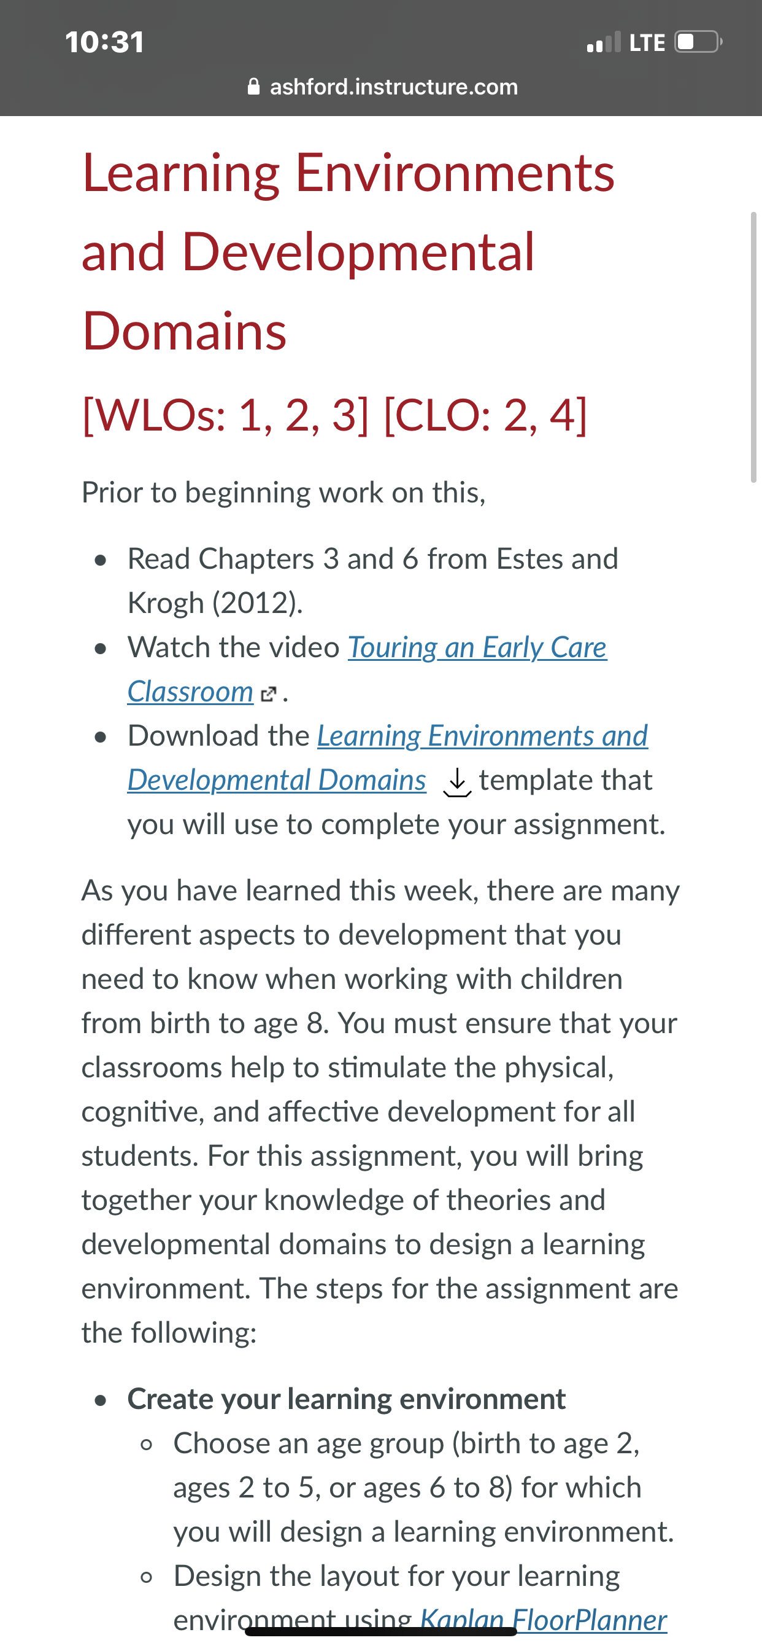
Task: Tap the 10:31 clock in status bar
Action: (104, 42)
